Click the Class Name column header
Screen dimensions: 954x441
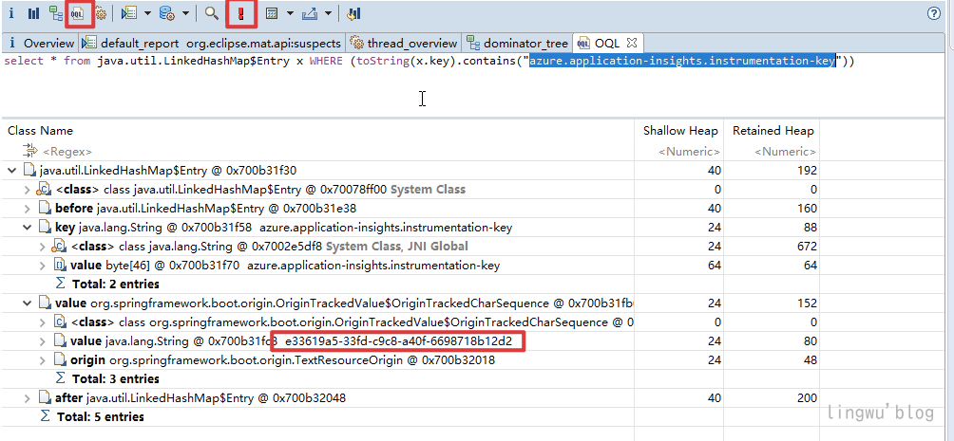tap(40, 131)
